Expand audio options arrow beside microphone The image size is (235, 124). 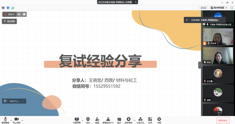(x=11, y=120)
